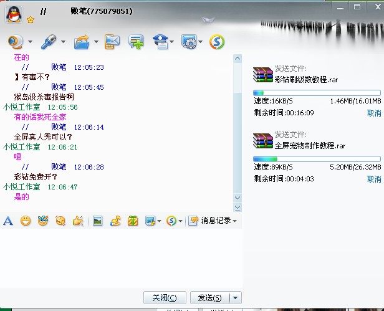Cancel 彩钻刷级数教程.rar transfer

[x=374, y=113]
